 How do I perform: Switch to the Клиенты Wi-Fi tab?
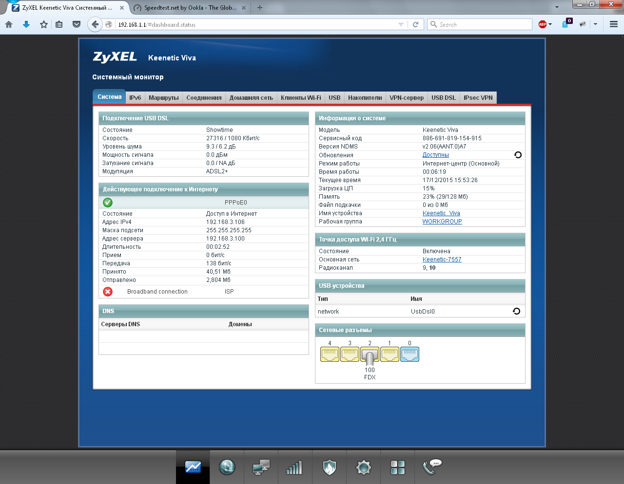(301, 98)
